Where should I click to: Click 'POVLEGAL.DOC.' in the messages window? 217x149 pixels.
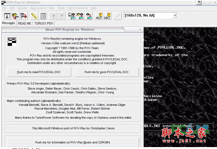point(172,47)
